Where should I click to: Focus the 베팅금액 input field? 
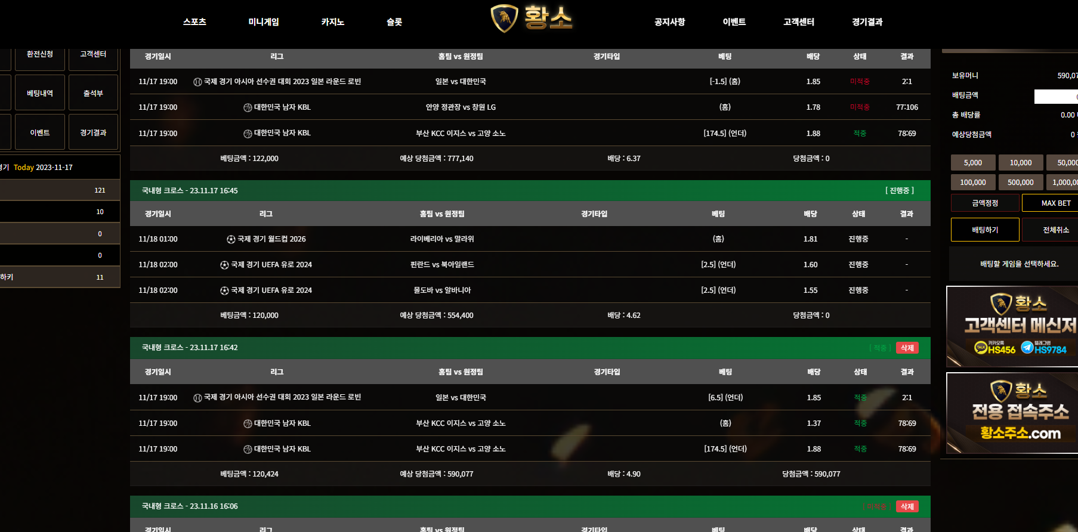coord(1056,96)
